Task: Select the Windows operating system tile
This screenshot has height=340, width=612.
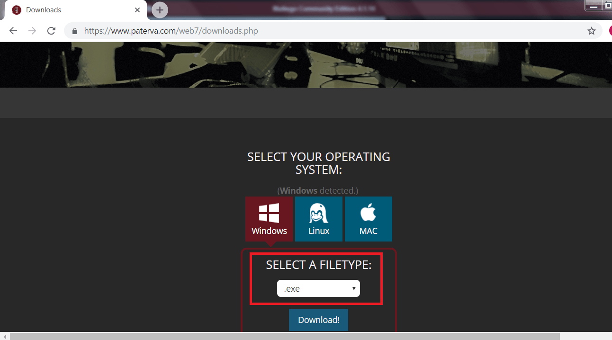Action: (x=269, y=219)
